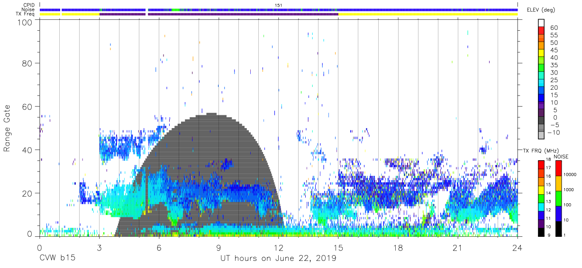This screenshot has height=268, width=582.
Task: Click the cyan swatch in ELEV color bar
Action: coord(541,83)
